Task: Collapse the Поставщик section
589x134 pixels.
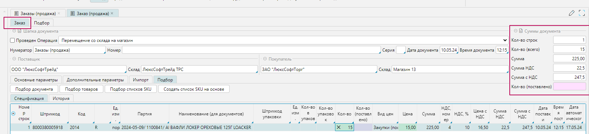Action: pyautogui.click(x=14, y=59)
